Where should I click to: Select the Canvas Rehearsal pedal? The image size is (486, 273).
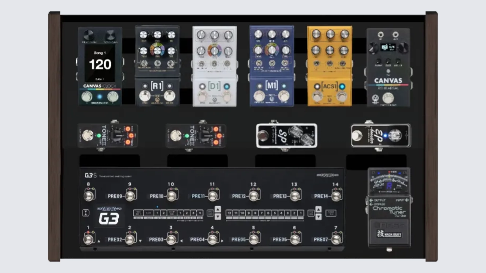pyautogui.click(x=388, y=67)
